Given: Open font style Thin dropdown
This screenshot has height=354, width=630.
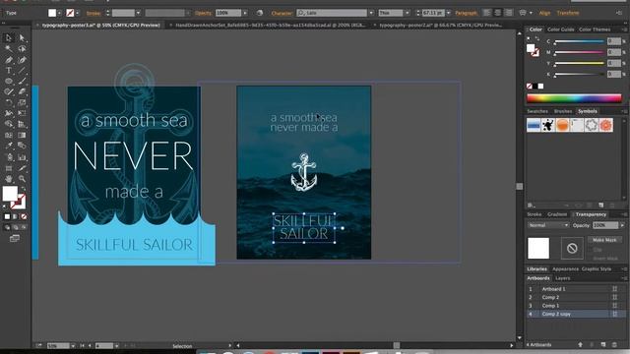Looking at the screenshot, I should pos(407,13).
